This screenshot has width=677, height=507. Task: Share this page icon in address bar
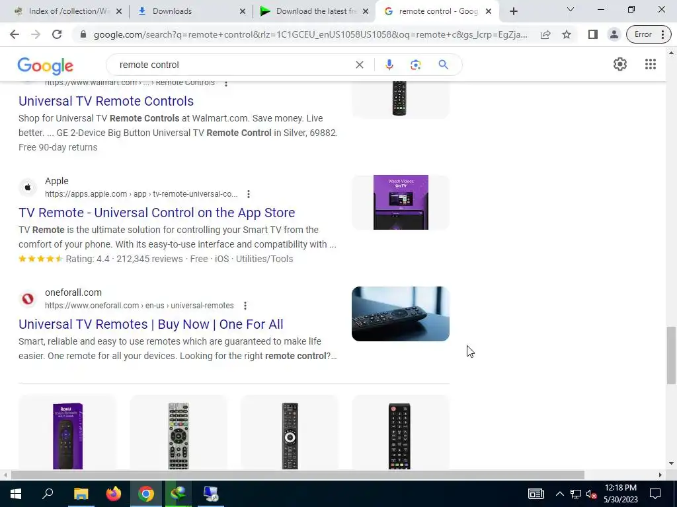545,34
